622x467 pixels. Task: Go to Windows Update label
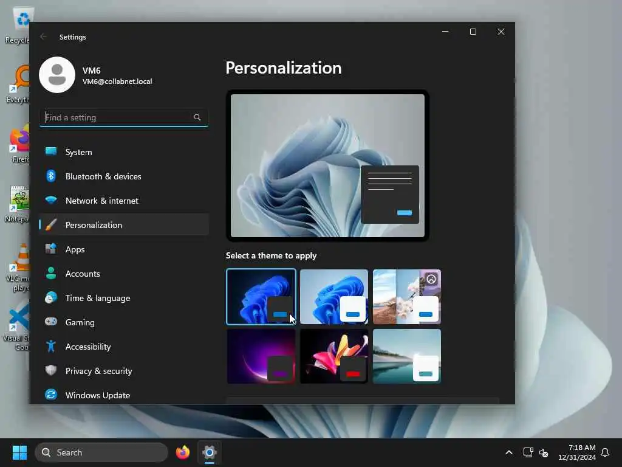click(x=98, y=395)
